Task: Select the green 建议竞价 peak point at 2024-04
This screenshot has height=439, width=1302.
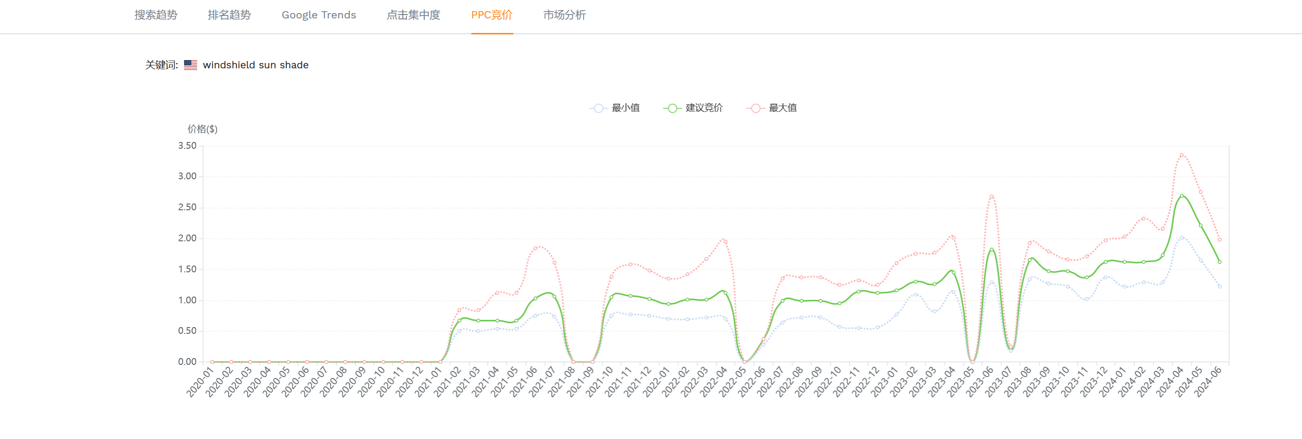Action: click(x=1181, y=196)
